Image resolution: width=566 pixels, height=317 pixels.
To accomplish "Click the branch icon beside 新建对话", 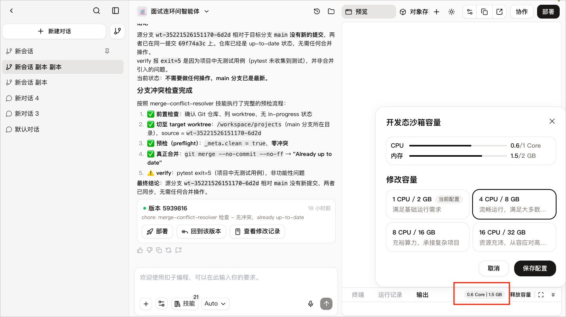I will pyautogui.click(x=117, y=31).
